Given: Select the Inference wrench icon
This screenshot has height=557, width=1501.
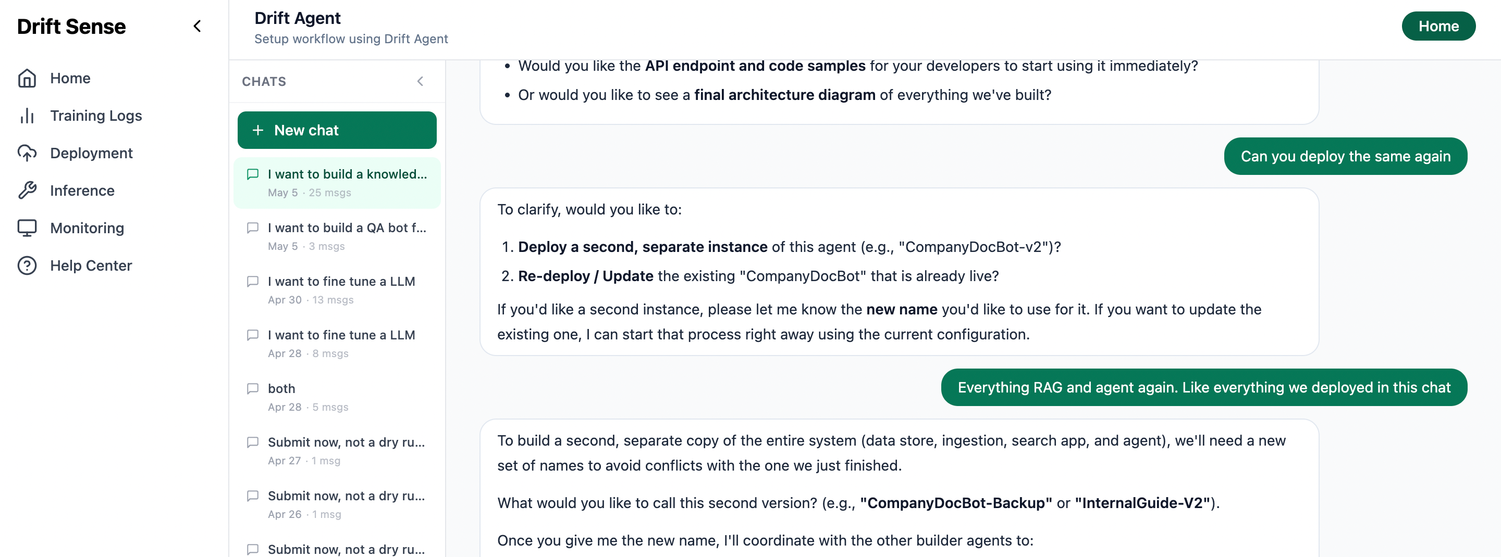Looking at the screenshot, I should tap(27, 191).
